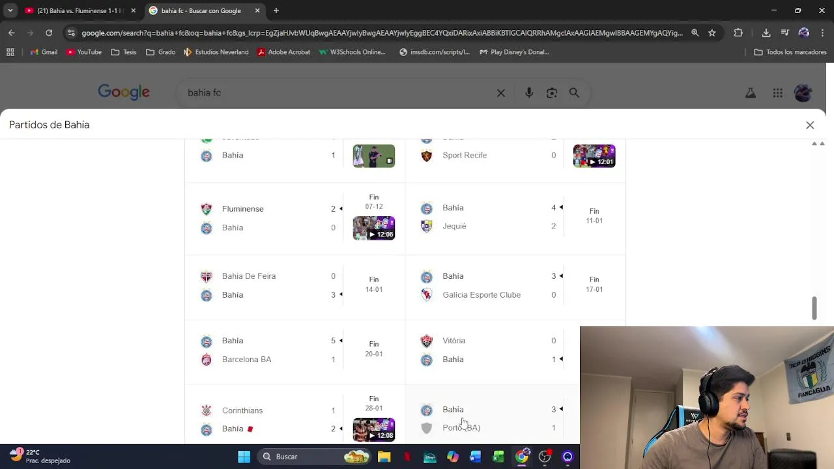The image size is (834, 469).
Task: Open the imsdb.com scripts bookmark
Action: click(x=435, y=52)
